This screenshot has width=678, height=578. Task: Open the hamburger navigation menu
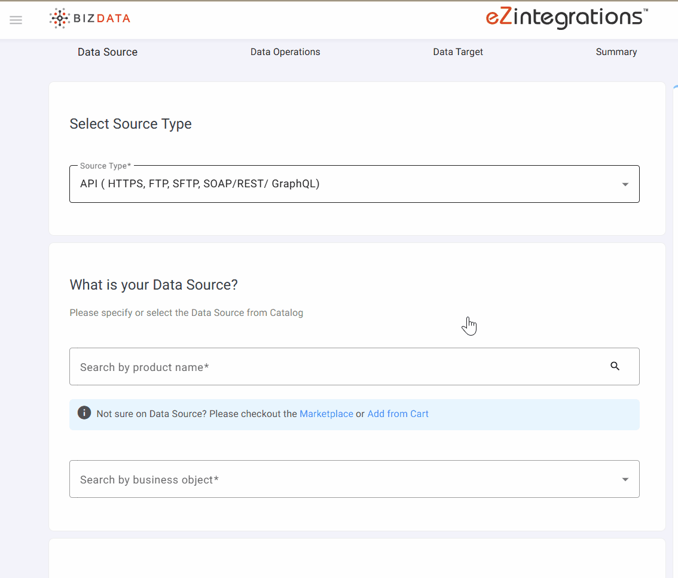(x=16, y=20)
